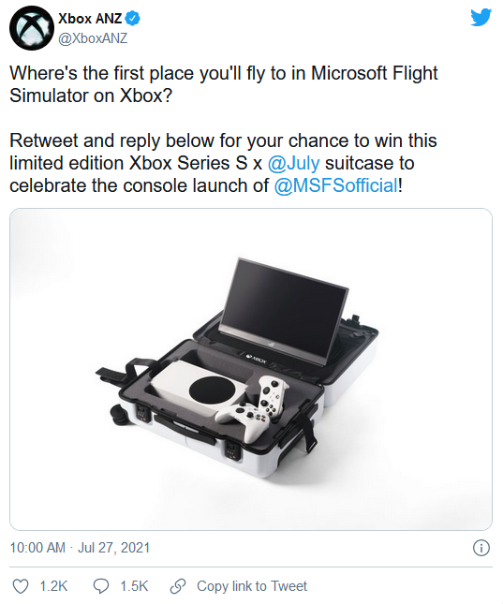
Task: Click the chain link icon
Action: 178,586
